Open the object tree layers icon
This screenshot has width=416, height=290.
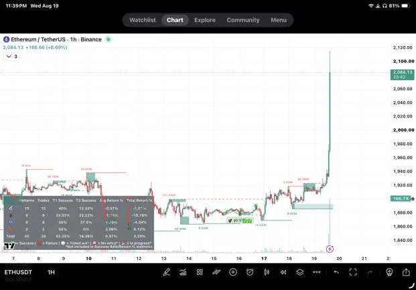click(x=300, y=272)
